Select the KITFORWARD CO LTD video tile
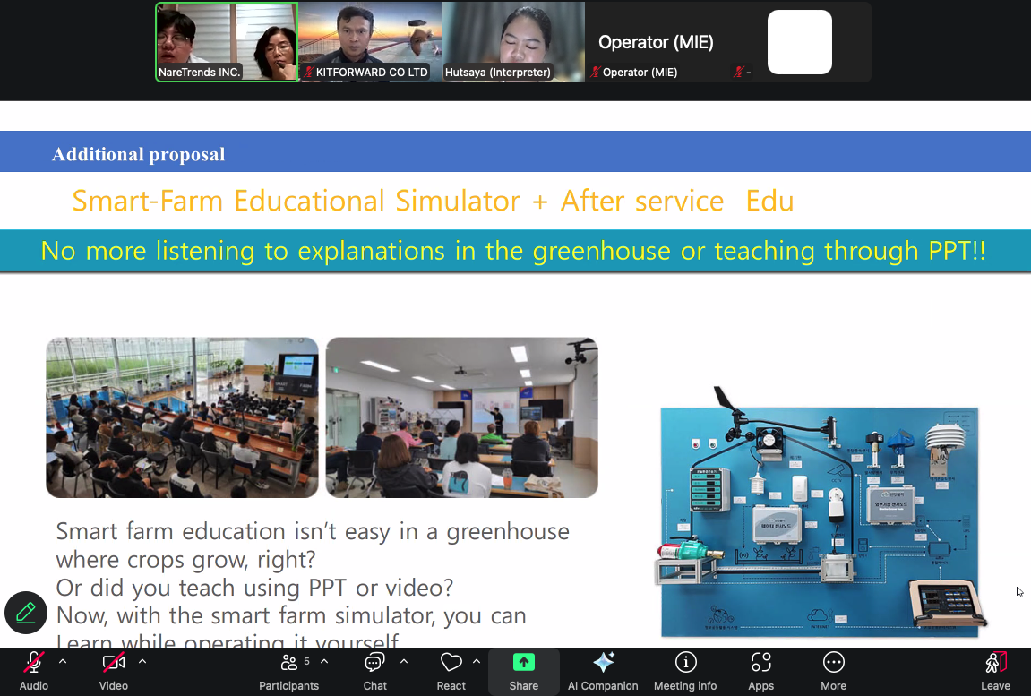This screenshot has width=1031, height=696. coord(369,42)
